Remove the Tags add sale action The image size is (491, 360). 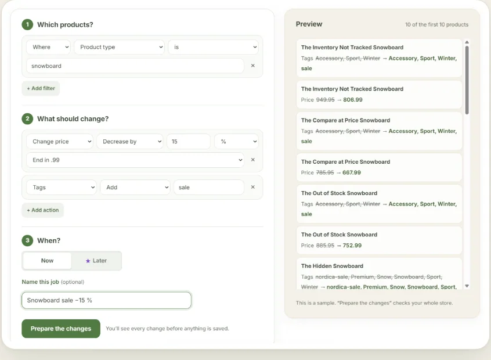tap(252, 187)
